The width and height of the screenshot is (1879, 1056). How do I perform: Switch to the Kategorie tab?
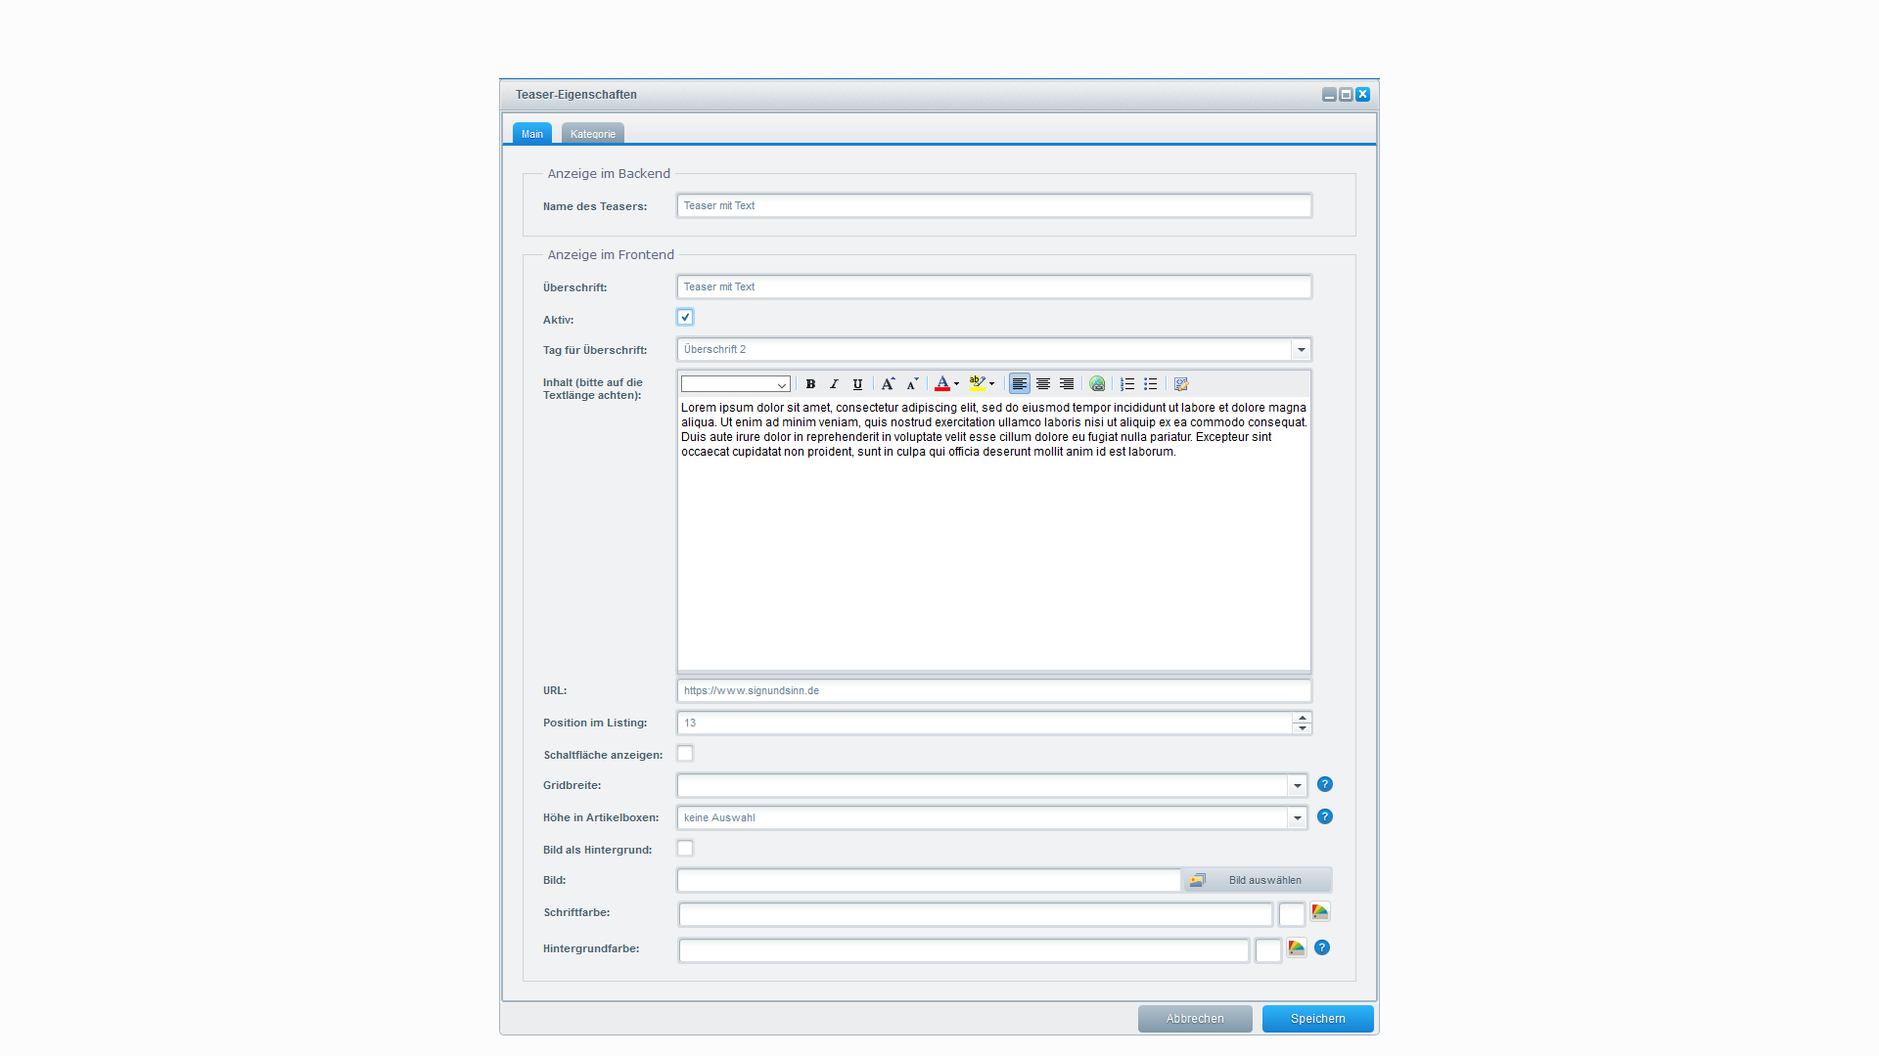(x=591, y=133)
